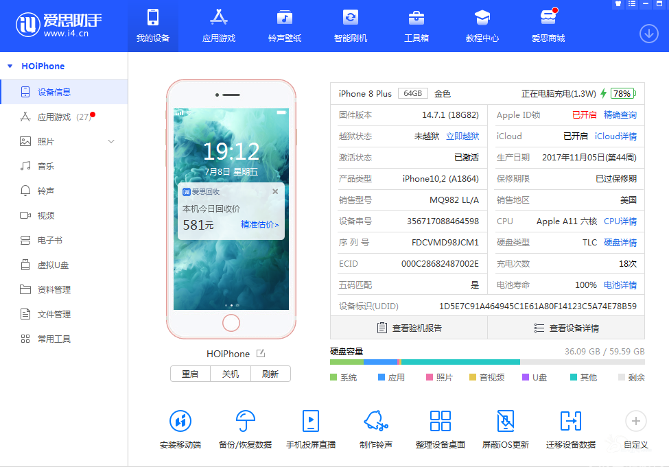Click the firmware version 14.7.1 (18G82)
This screenshot has width=669, height=471.
450,114
